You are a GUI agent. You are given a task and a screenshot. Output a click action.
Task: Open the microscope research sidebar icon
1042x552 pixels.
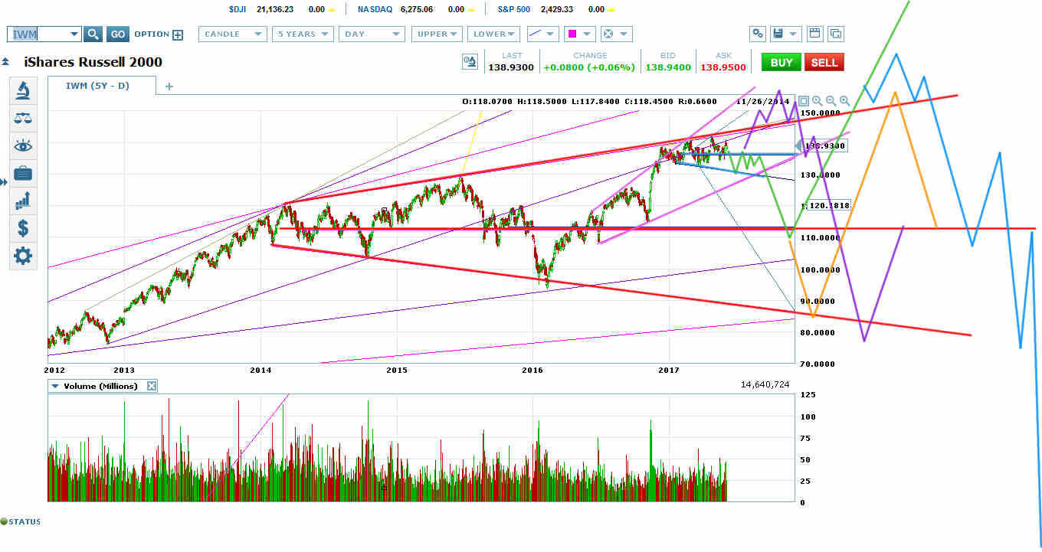tap(23, 92)
